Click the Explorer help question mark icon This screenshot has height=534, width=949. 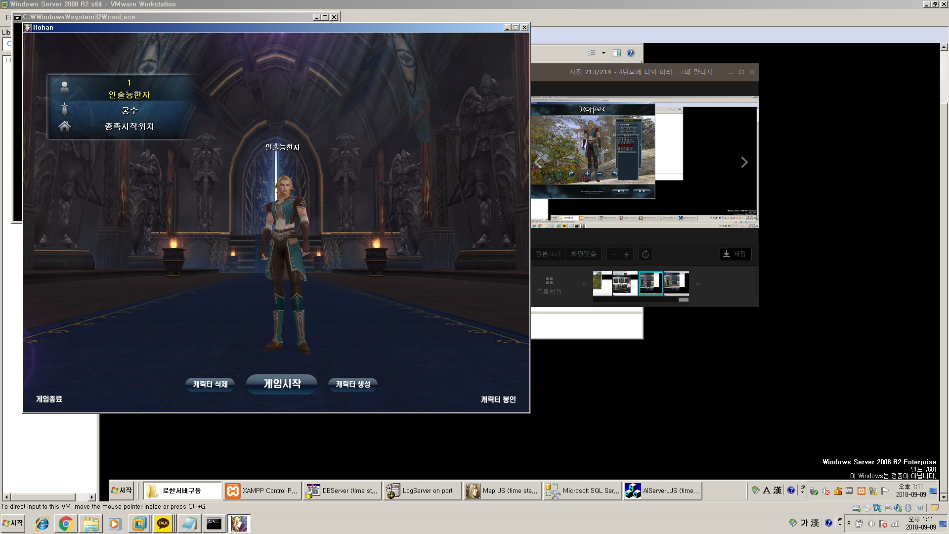pyautogui.click(x=631, y=53)
